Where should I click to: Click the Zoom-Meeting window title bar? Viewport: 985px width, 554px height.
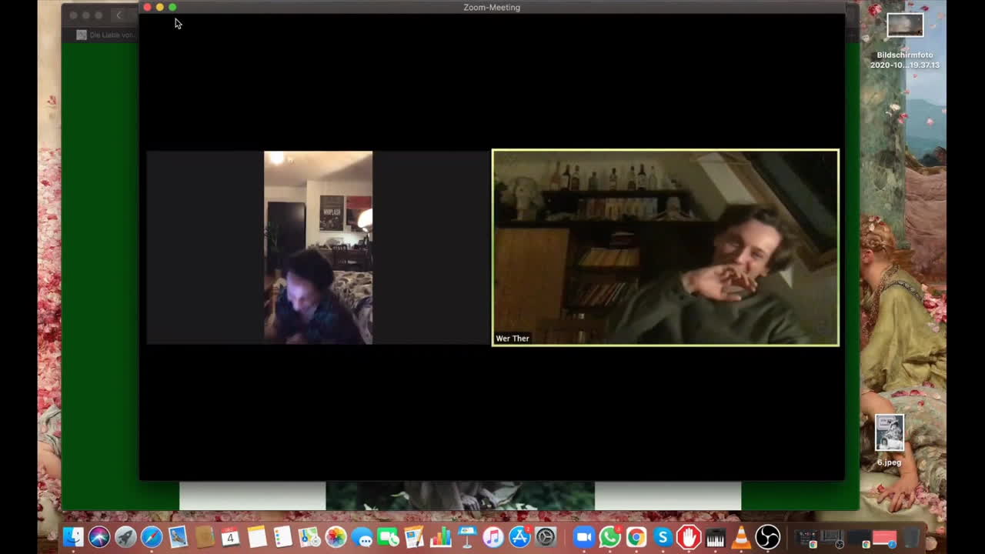click(x=492, y=8)
